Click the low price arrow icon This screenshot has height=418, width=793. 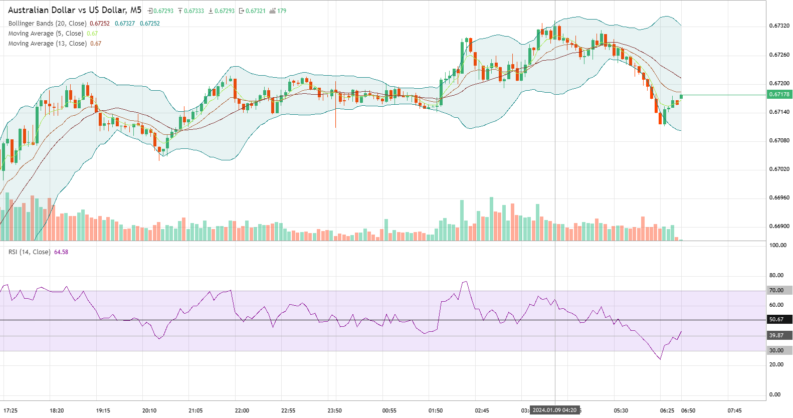(211, 11)
